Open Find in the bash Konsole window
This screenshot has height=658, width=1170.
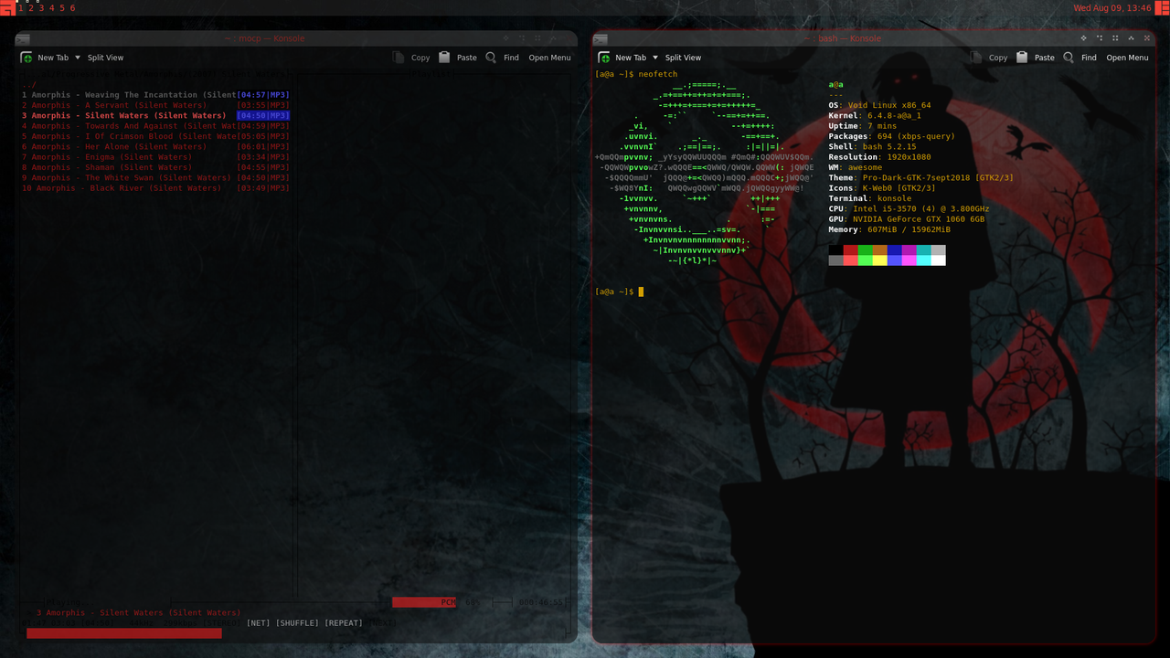pos(1080,58)
